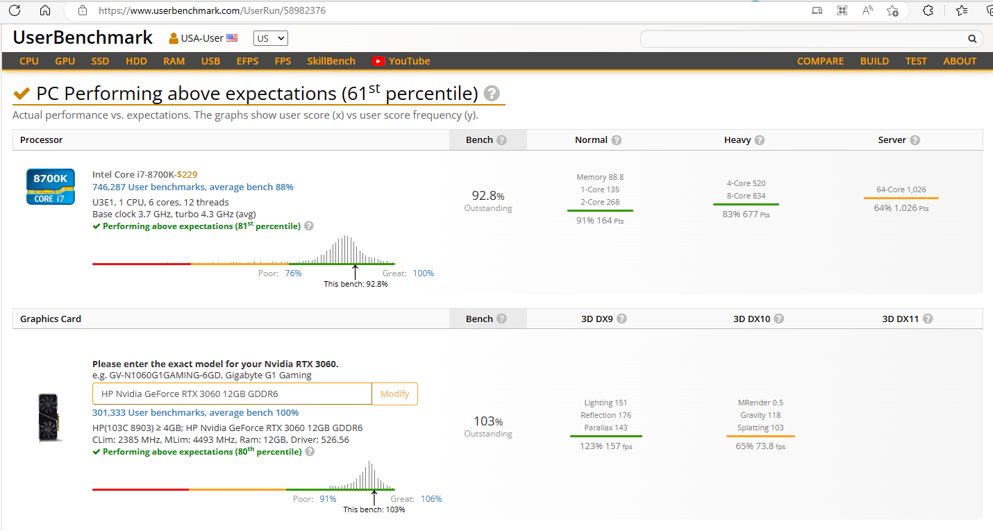Click the Modify button for graphics card
Viewport: 993px width, 531px height.
pyautogui.click(x=394, y=394)
